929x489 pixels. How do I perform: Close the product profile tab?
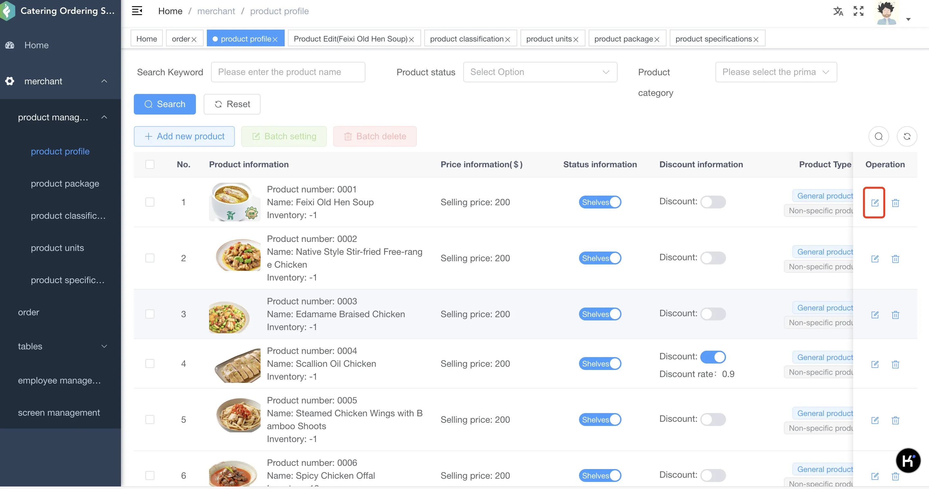tap(275, 39)
